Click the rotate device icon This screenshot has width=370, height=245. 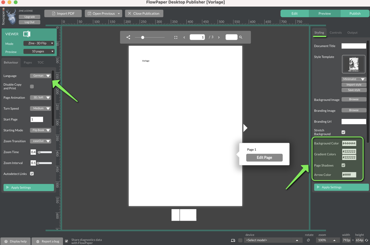click(x=308, y=240)
